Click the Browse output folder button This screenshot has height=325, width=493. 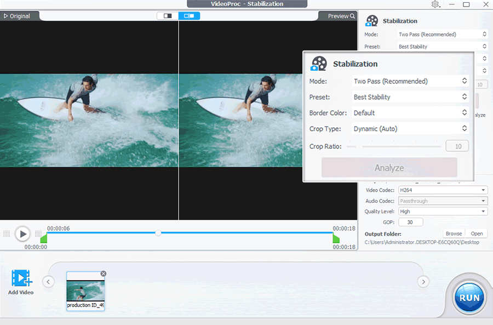(454, 233)
